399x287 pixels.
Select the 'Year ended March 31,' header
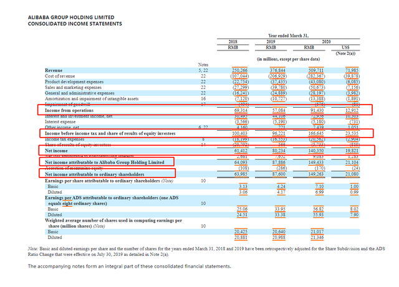pos(288,35)
